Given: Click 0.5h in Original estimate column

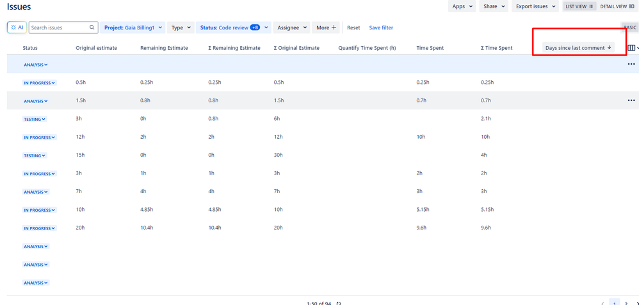Looking at the screenshot, I should [81, 82].
